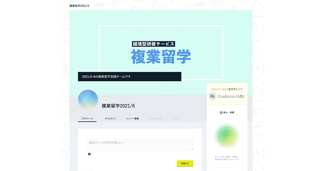Image resolution: width=326 pixels, height=171 pixels.
Task: View the green radar strengths chart
Action: (x=227, y=136)
